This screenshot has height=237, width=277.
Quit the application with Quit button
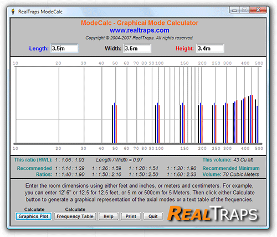tap(153, 216)
